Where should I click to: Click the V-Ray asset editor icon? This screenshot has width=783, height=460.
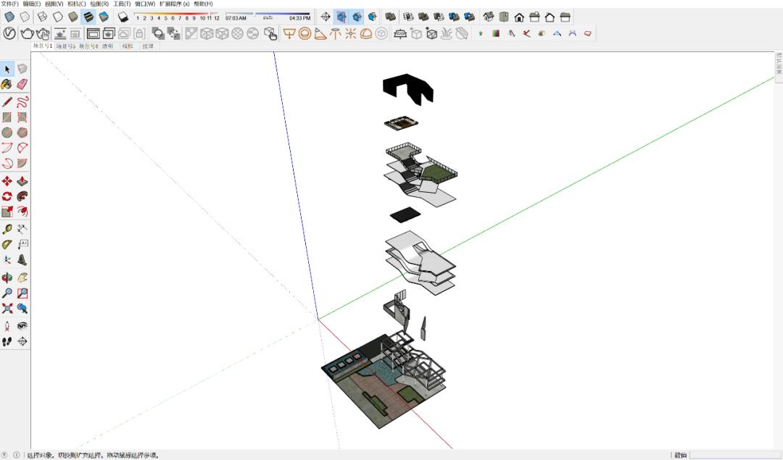tap(9, 33)
